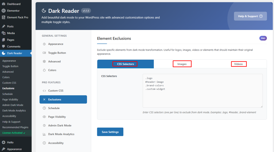Screen dimensions: 274x152
Task: Click the Page Visibility eye icon
Action: tap(44, 117)
